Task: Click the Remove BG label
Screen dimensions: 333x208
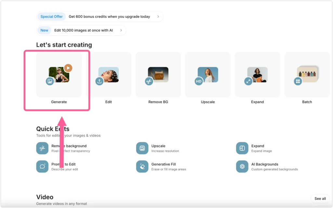Action: pyautogui.click(x=158, y=102)
